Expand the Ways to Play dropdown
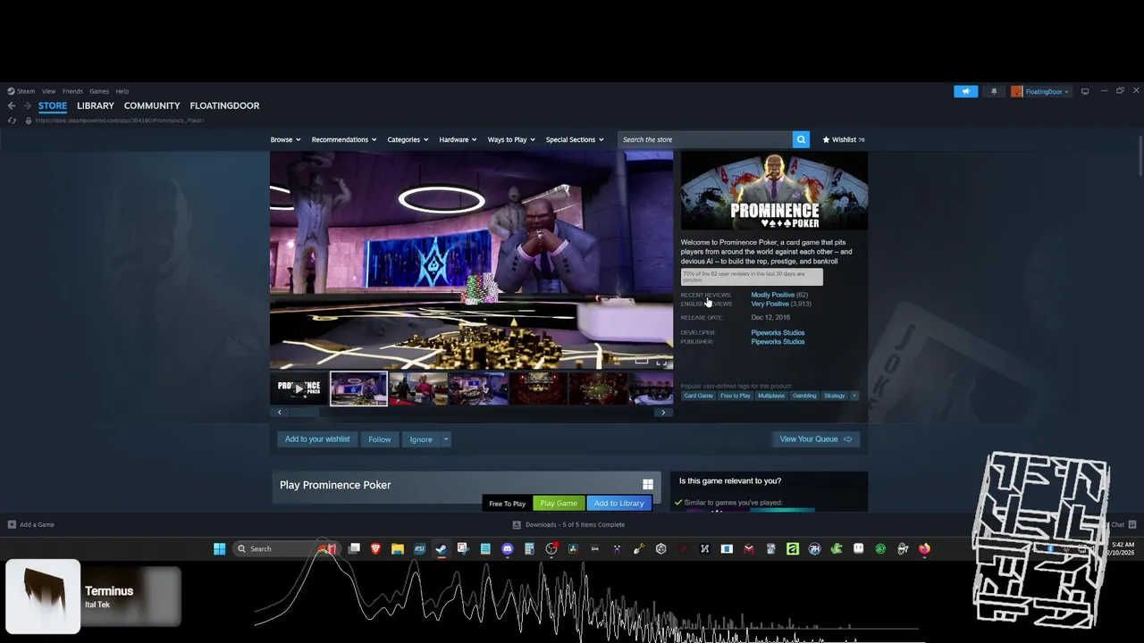The image size is (1144, 643). tap(511, 139)
